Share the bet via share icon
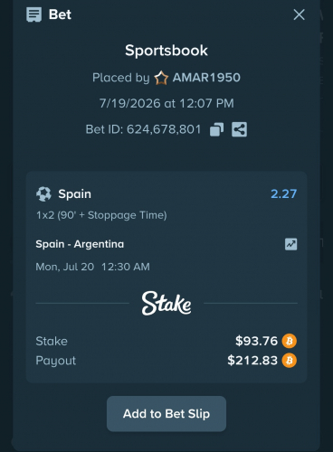The height and width of the screenshot is (452, 333). pyautogui.click(x=239, y=129)
